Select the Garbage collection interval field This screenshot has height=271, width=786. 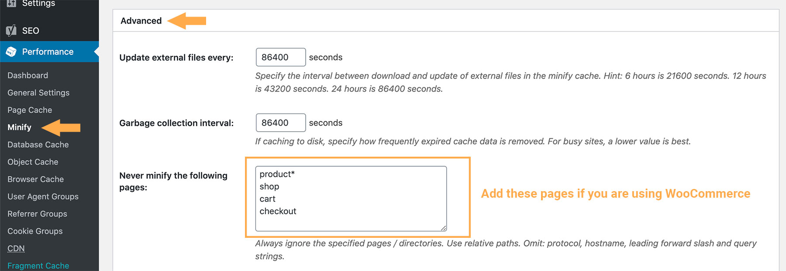pos(280,123)
